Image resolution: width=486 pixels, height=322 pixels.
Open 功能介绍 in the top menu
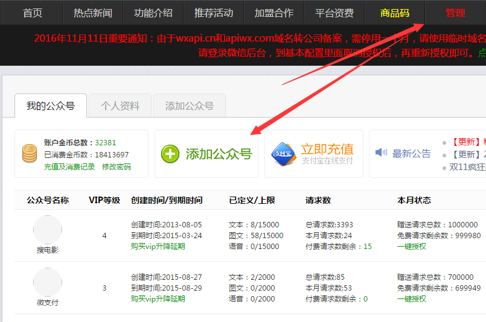pyautogui.click(x=153, y=13)
